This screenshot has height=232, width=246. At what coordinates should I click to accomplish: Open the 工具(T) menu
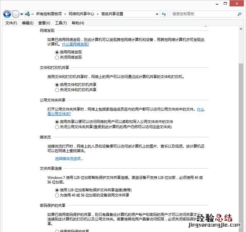(61, 23)
